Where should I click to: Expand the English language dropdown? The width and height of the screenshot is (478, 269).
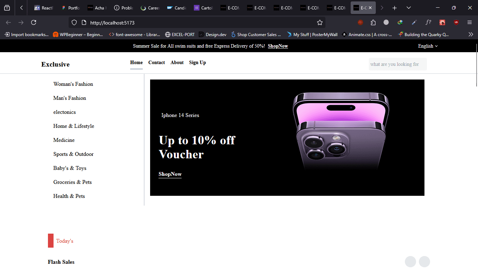tap(428, 46)
